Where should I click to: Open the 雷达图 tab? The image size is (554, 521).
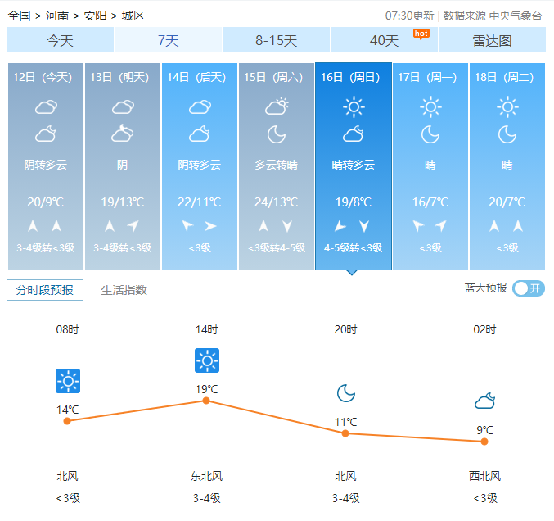(492, 39)
